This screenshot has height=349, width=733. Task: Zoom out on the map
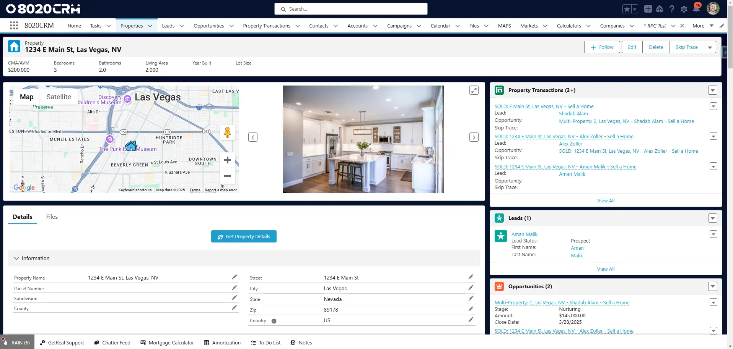click(228, 176)
